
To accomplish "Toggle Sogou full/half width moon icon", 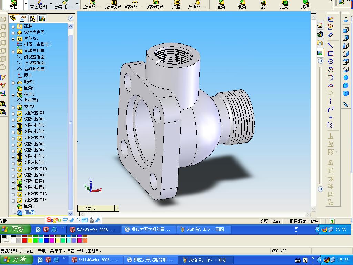I will tap(72, 220).
